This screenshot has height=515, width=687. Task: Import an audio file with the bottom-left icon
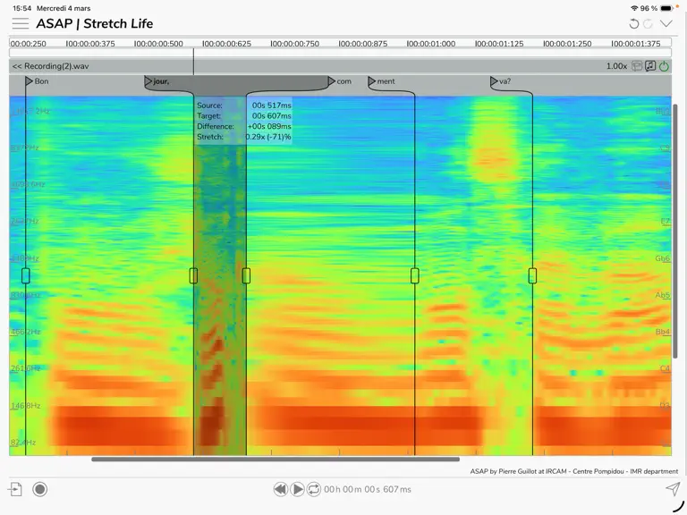[15, 489]
